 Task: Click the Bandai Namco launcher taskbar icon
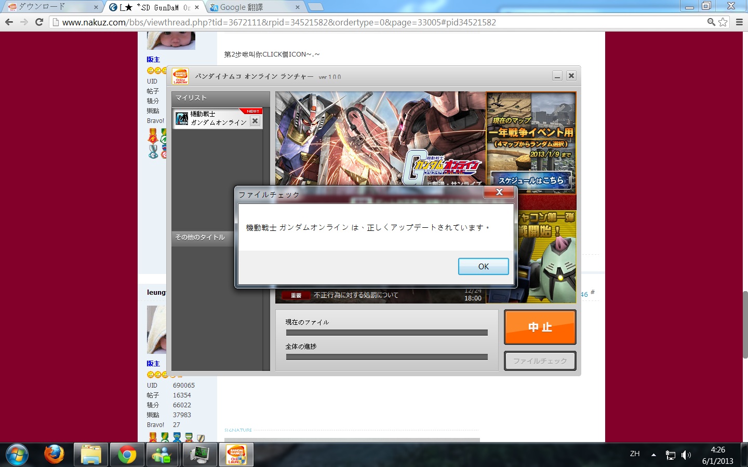pyautogui.click(x=236, y=455)
